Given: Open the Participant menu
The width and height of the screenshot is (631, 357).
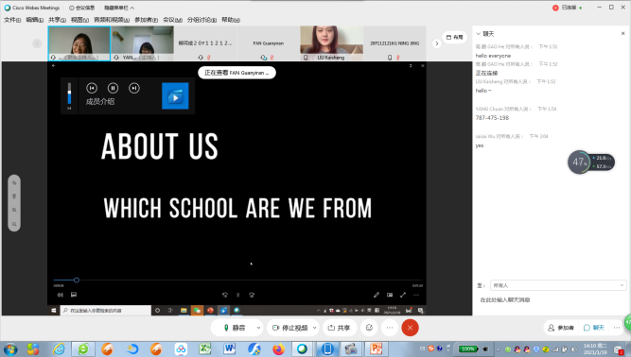Looking at the screenshot, I should coord(146,20).
